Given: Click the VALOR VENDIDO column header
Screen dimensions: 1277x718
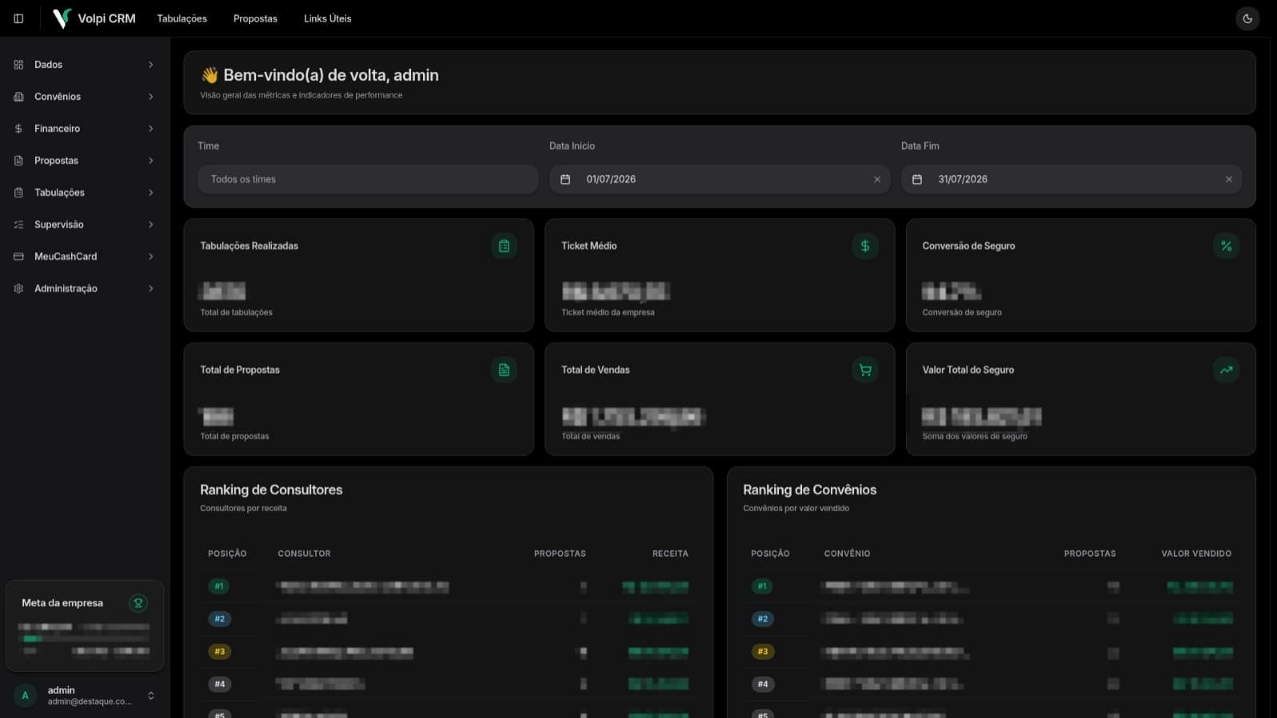Looking at the screenshot, I should [x=1196, y=553].
